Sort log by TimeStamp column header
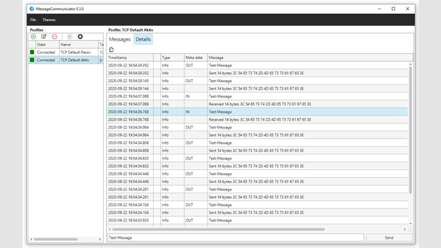The height and width of the screenshot is (248, 441). (130, 57)
